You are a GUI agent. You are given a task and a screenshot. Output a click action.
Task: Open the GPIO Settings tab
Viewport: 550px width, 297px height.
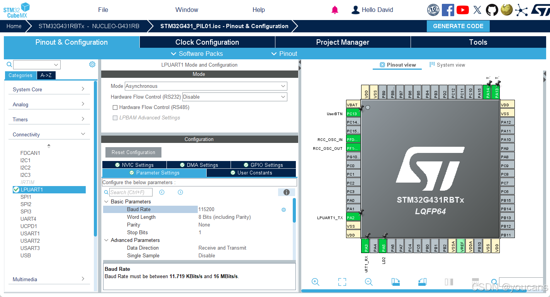tap(263, 165)
